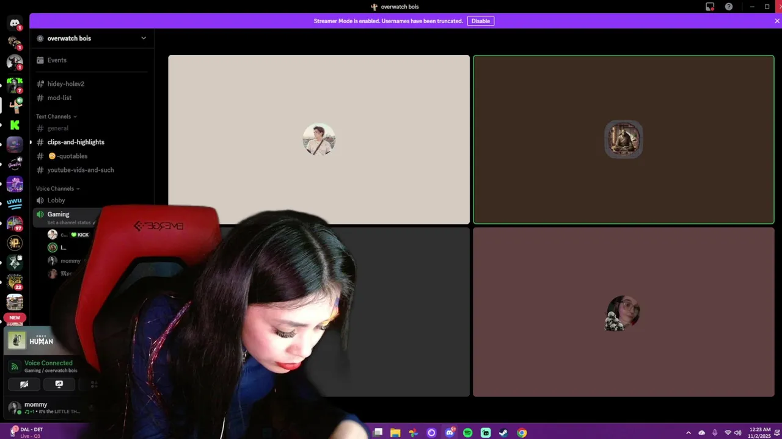The width and height of the screenshot is (782, 439).
Task: Open Google Chrome from the taskbar
Action: 522,432
